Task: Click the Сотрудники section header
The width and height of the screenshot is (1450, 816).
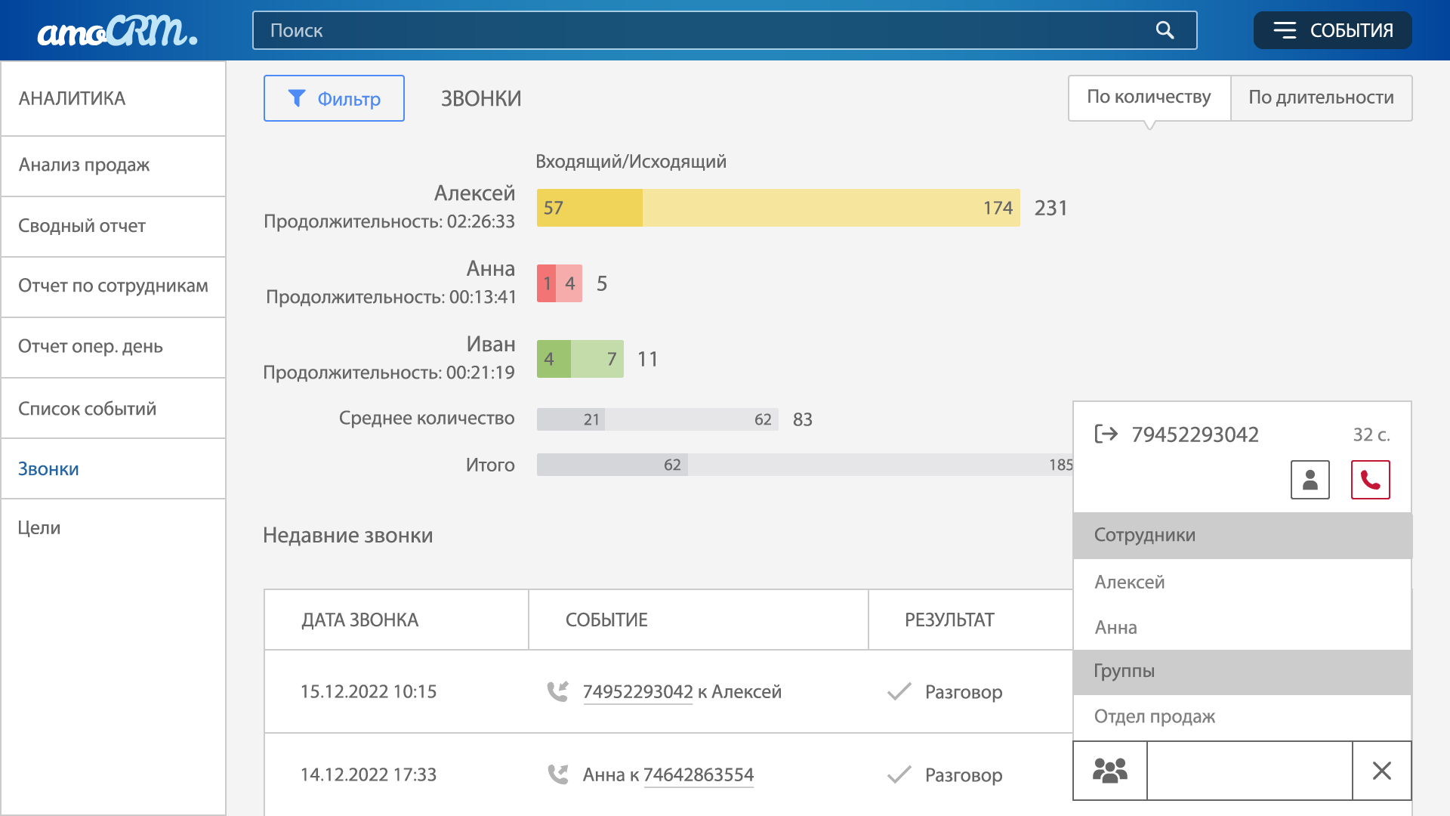Action: (1242, 536)
